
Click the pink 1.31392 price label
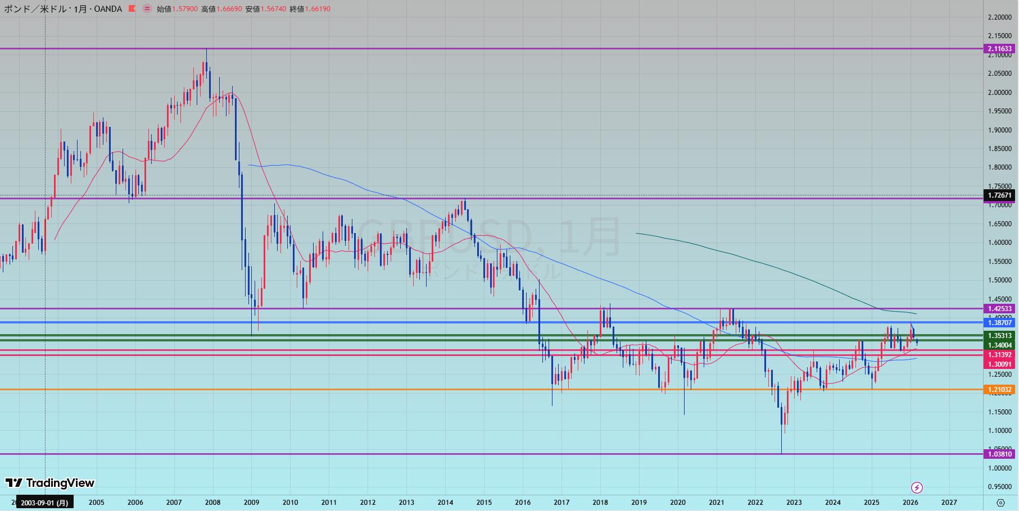click(x=1000, y=355)
